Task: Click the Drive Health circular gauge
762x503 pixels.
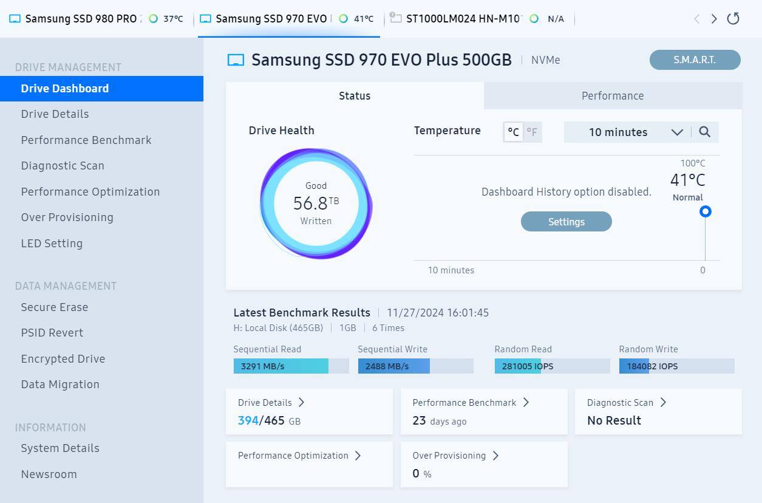Action: click(x=316, y=204)
